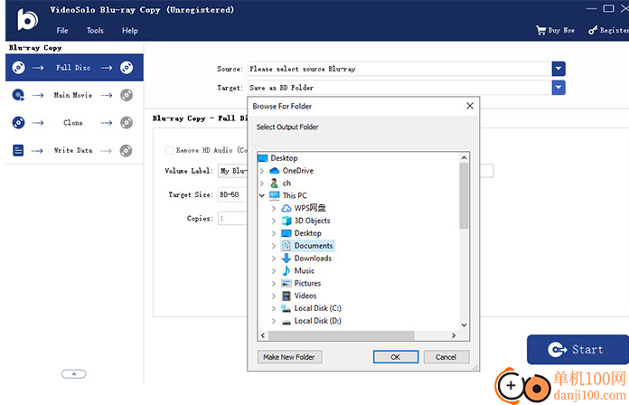
Task: Select the Downloads folder label
Action: tap(313, 258)
